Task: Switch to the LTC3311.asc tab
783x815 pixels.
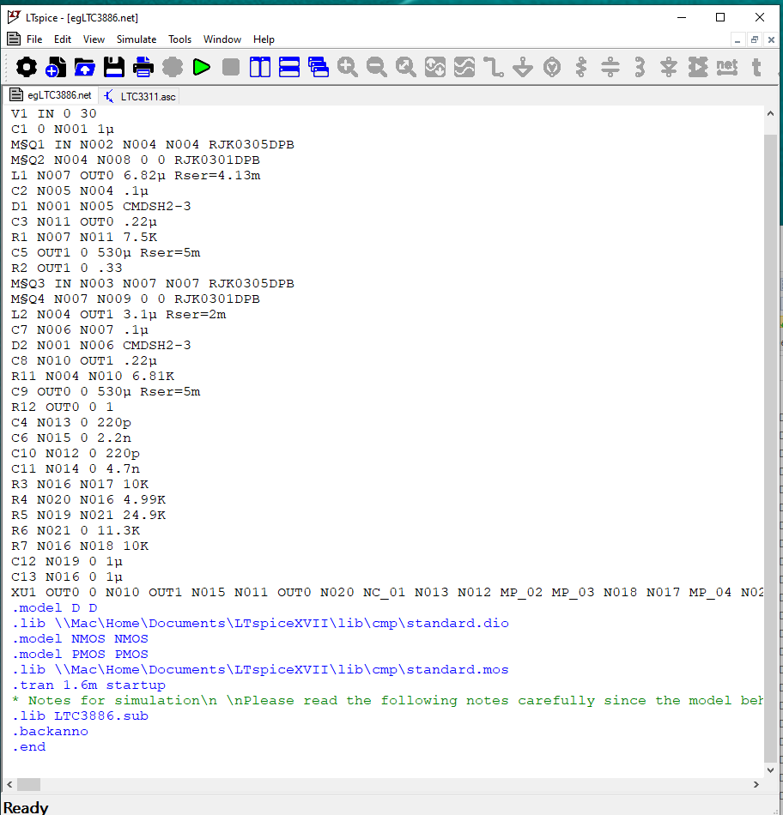Action: tap(140, 96)
